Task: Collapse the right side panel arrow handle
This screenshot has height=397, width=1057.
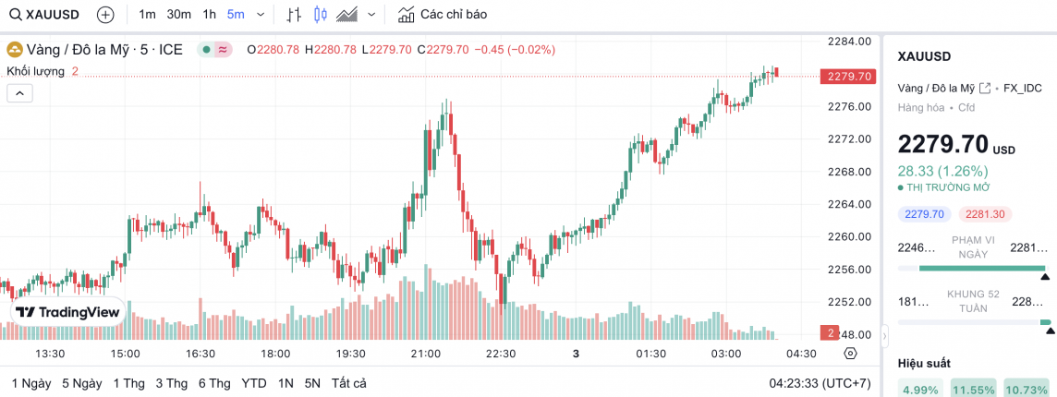Action: point(885,334)
